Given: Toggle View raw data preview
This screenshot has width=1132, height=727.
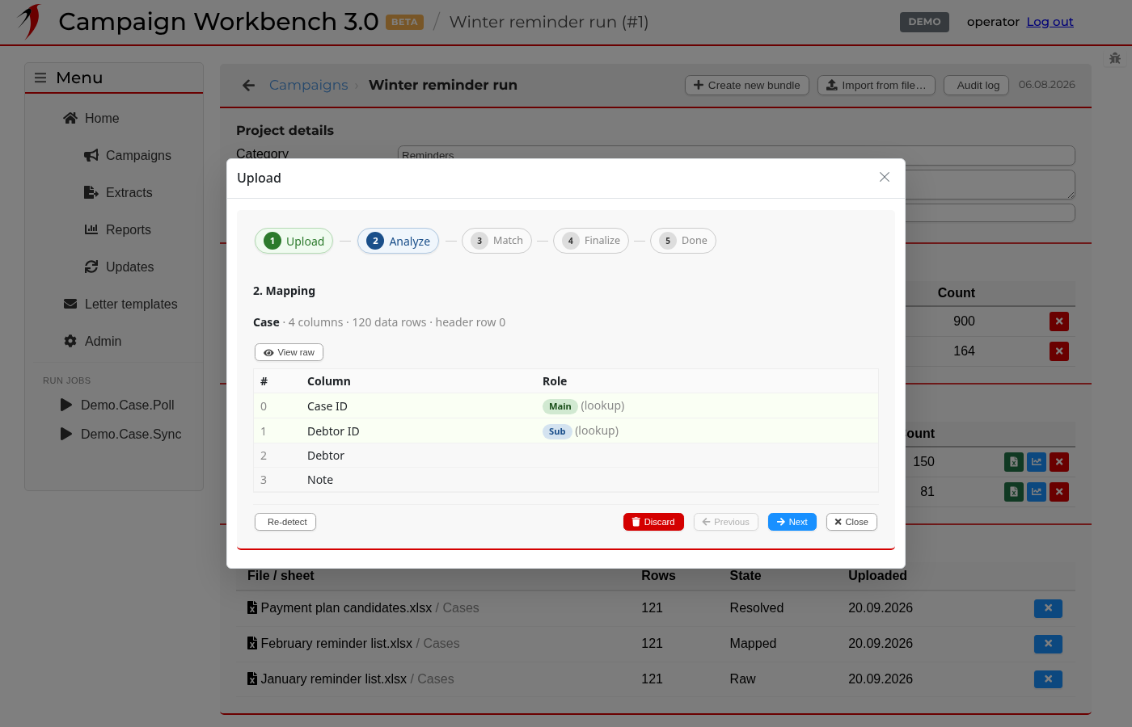Looking at the screenshot, I should pos(289,352).
